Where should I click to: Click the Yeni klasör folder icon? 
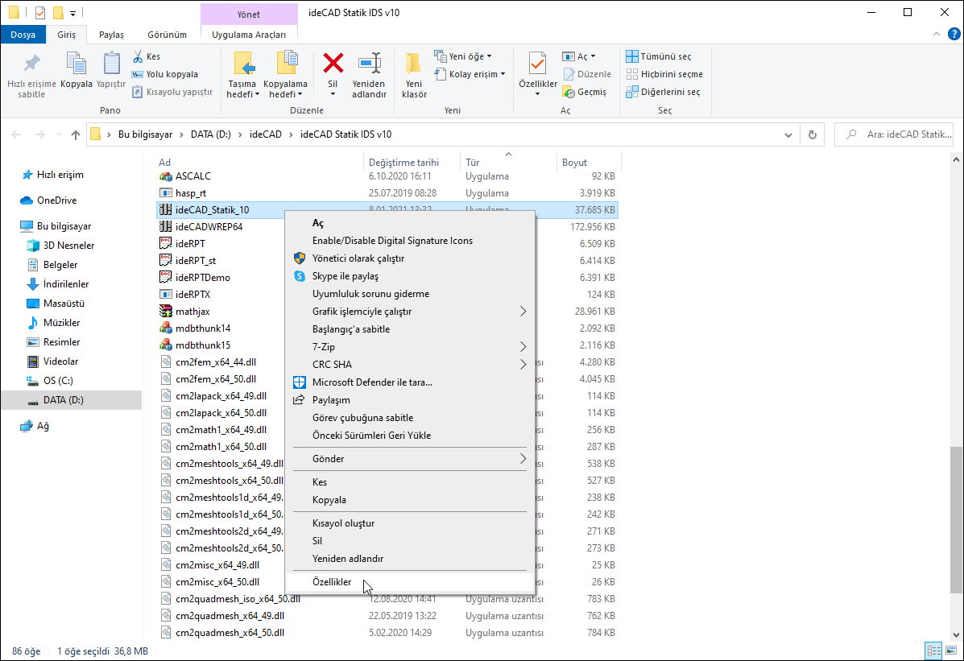[x=414, y=64]
